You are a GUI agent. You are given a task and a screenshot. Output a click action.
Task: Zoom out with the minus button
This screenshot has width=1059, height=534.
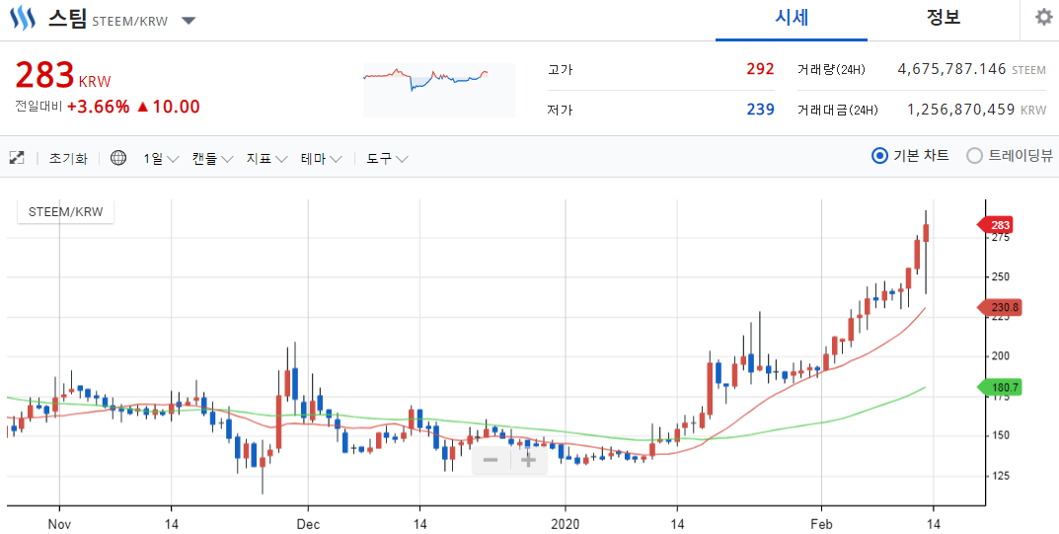click(491, 460)
